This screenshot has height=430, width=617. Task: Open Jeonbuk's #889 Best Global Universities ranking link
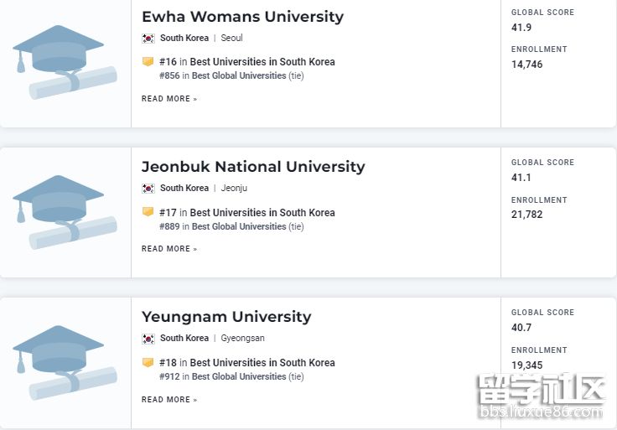click(x=238, y=226)
